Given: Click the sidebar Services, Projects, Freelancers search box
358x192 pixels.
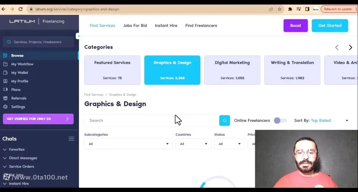Looking at the screenshot, I should point(38,42).
